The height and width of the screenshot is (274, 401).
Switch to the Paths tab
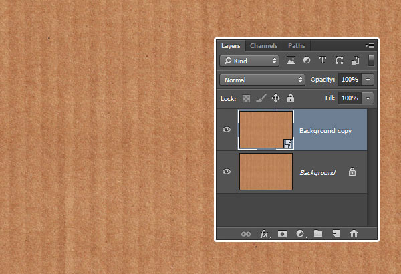tap(296, 46)
